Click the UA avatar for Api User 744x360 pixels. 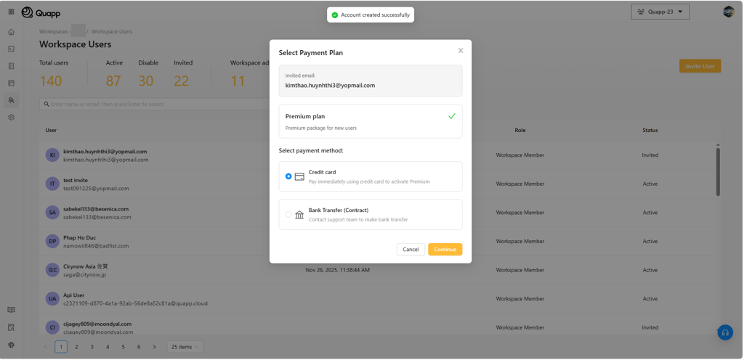[52, 298]
